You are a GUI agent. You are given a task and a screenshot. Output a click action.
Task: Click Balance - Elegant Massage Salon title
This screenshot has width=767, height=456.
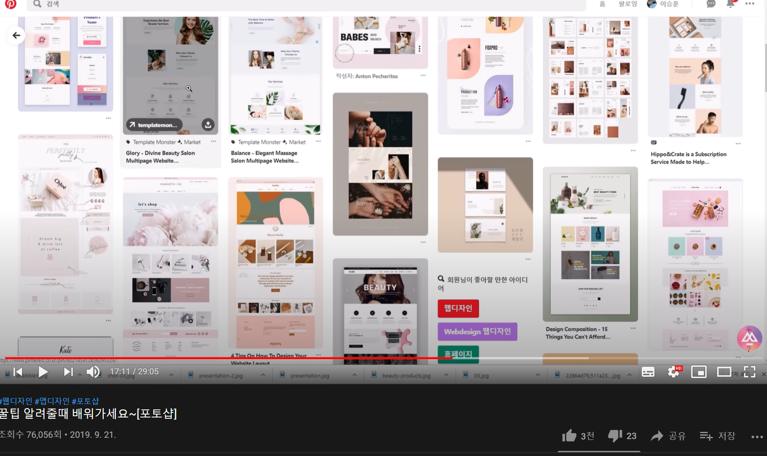265,157
